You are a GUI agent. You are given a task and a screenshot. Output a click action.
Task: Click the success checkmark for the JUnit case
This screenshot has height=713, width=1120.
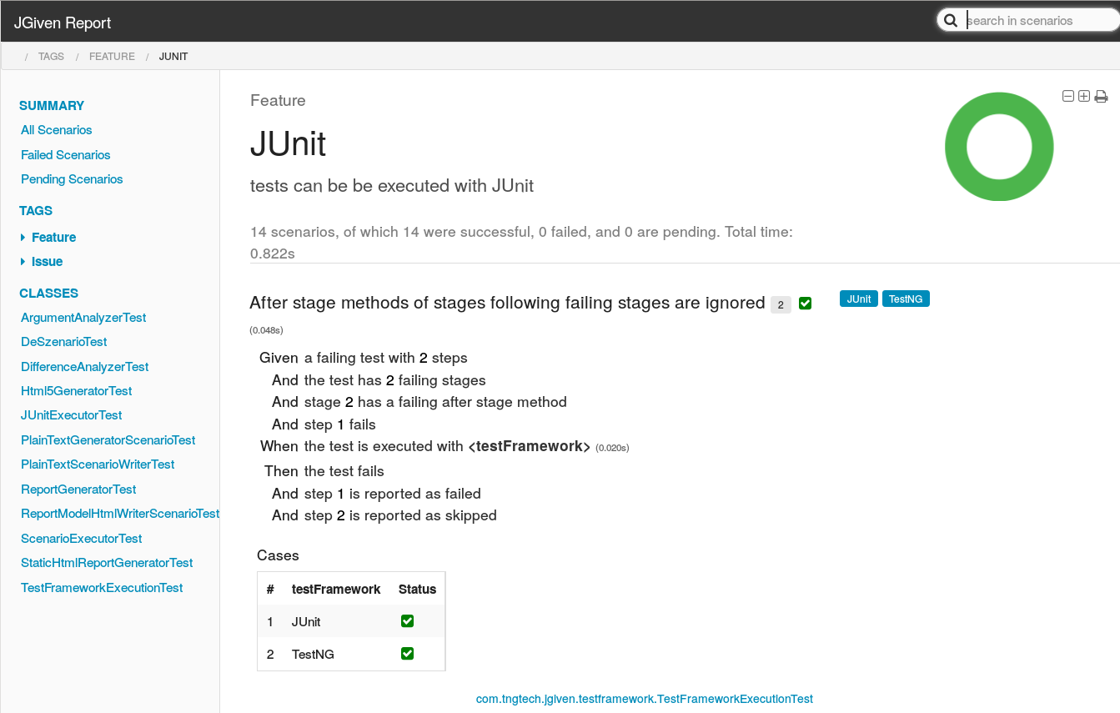[407, 620]
